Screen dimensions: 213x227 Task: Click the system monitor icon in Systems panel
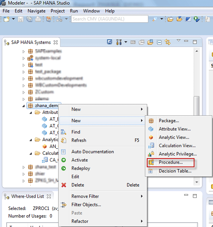coord(109,42)
